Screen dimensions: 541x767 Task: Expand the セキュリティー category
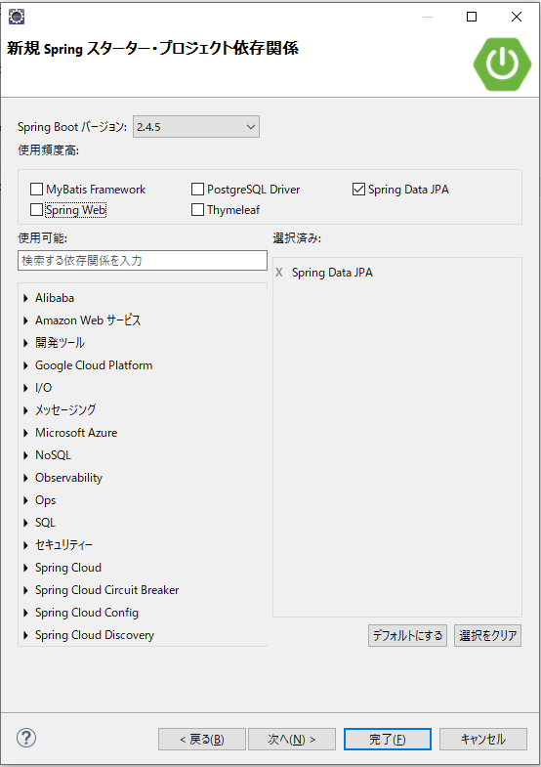pos(26,545)
